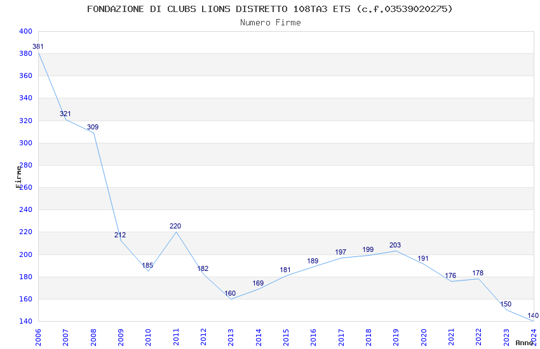Select the data label 185
Viewport: 540px width, 349px height.
[x=147, y=265]
